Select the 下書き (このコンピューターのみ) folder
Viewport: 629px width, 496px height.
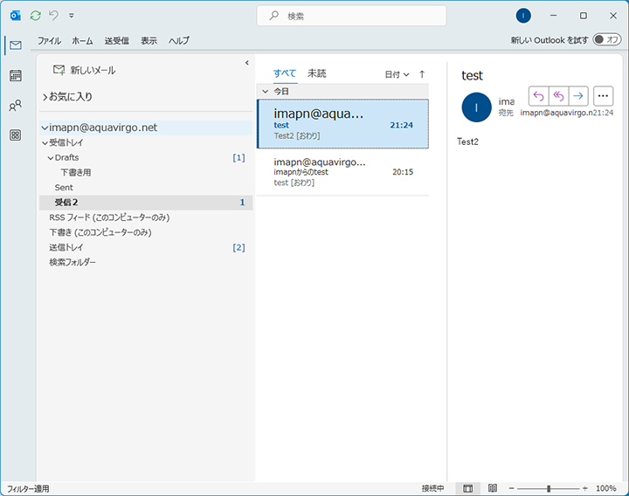[x=146, y=232]
